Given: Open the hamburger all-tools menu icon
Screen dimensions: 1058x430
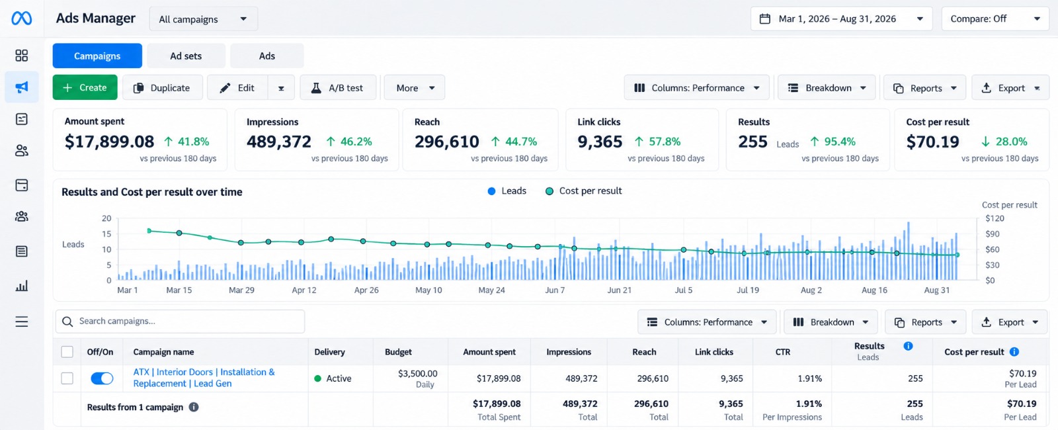Looking at the screenshot, I should click(x=22, y=322).
